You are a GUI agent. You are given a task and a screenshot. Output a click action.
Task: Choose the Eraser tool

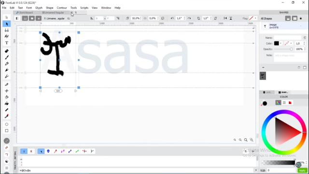(x=6, y=51)
